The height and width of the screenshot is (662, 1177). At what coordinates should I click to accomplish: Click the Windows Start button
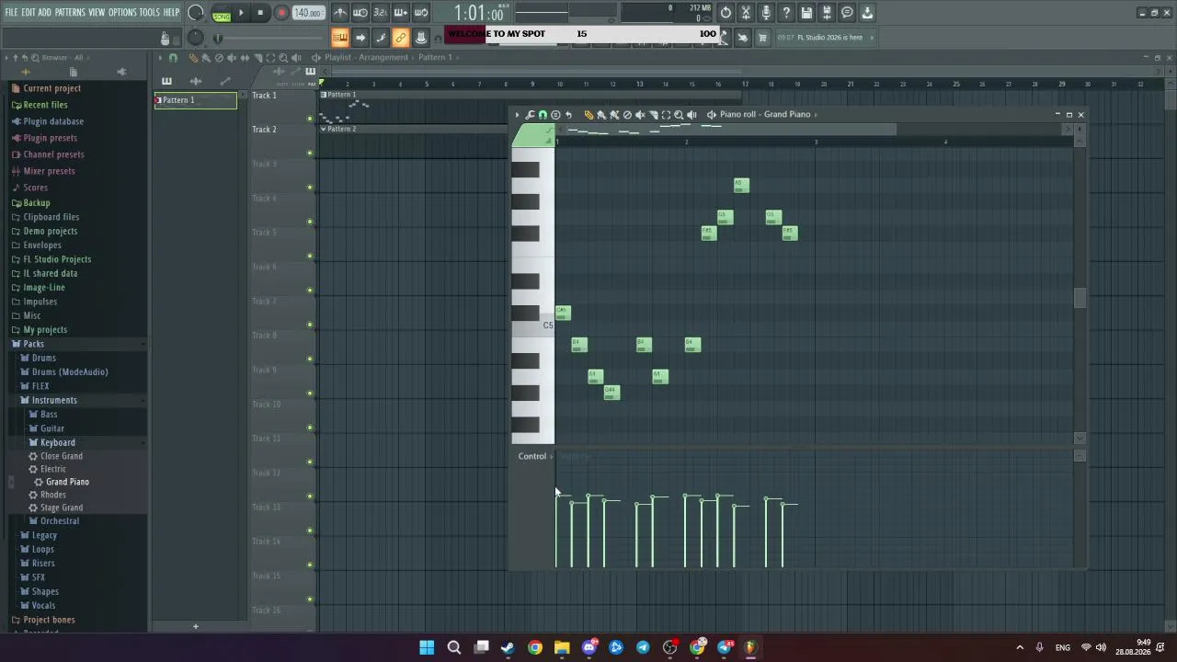point(427,647)
